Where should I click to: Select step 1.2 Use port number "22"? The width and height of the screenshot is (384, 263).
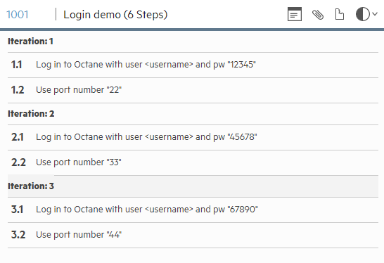coord(193,90)
